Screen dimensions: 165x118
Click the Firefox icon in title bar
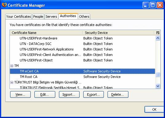pyautogui.click(x=4, y=5)
